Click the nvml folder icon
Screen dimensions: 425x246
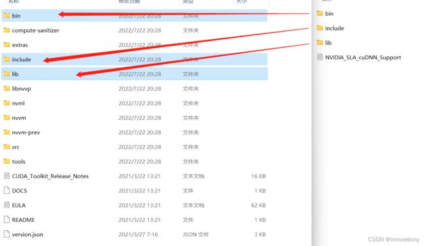[7, 103]
